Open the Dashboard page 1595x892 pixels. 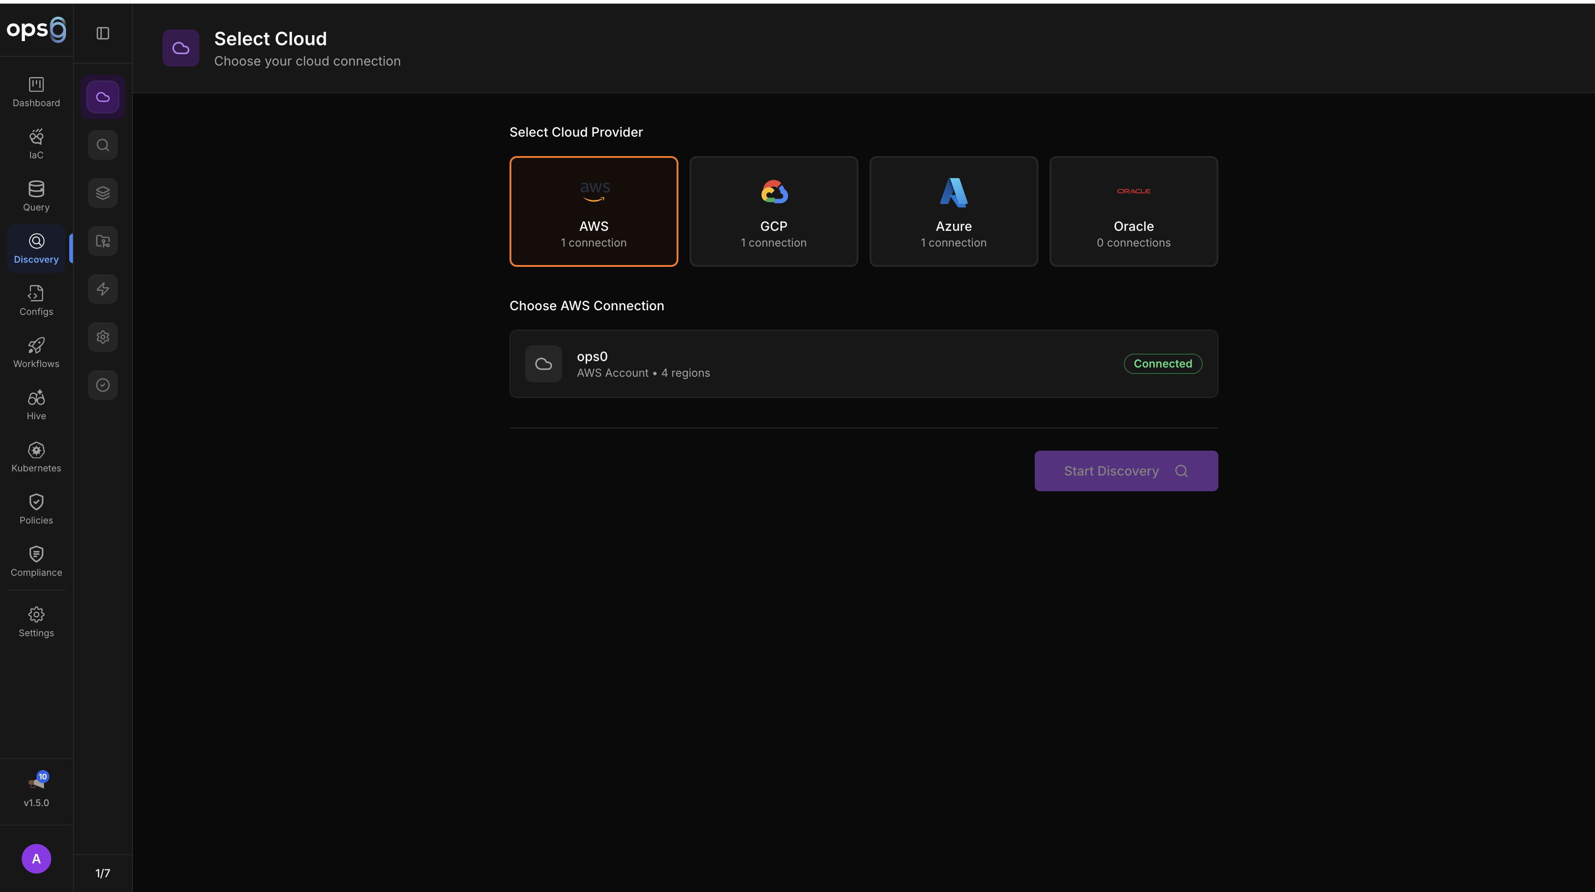pyautogui.click(x=36, y=92)
